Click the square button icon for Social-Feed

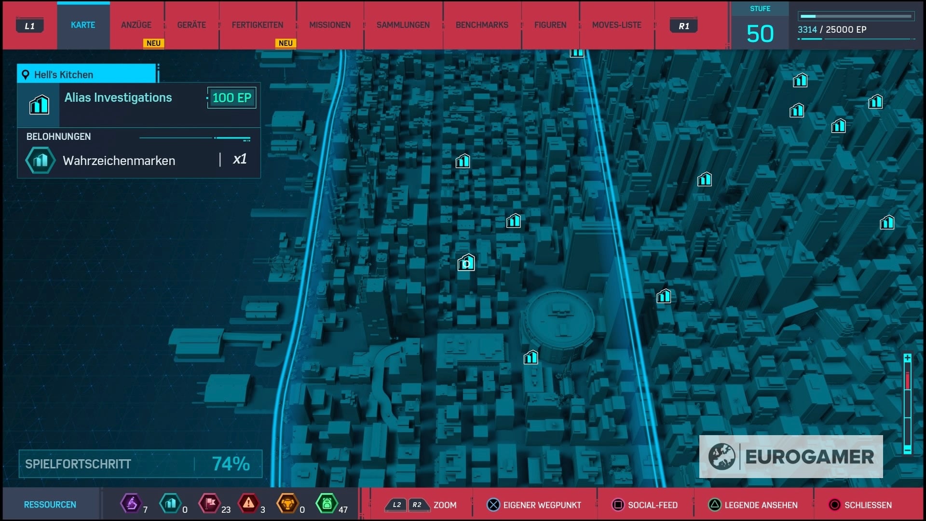pos(618,505)
